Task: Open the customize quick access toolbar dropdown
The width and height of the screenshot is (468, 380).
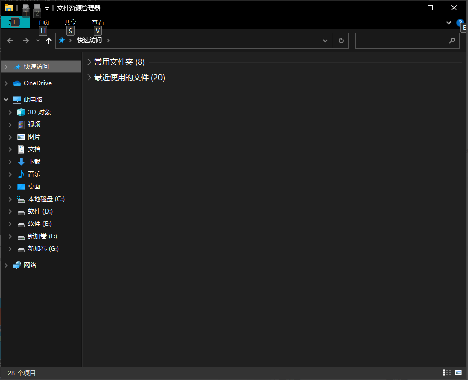Action: click(47, 8)
